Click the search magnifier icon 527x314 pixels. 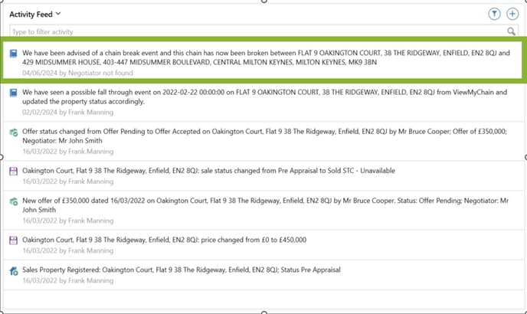click(511, 31)
